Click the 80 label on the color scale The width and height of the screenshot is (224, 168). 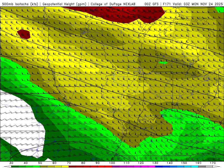[83, 163]
